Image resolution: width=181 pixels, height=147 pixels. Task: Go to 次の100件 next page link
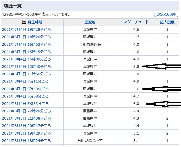click(x=166, y=14)
